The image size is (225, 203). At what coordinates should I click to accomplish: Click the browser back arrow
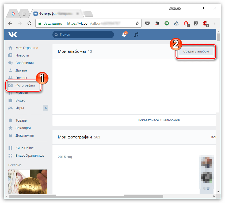10,24
